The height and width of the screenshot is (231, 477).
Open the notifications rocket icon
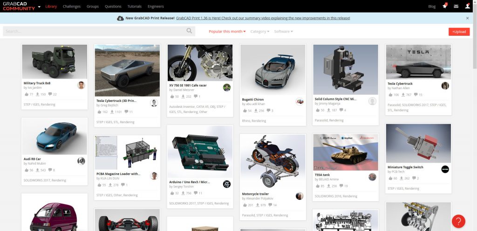[445, 6]
